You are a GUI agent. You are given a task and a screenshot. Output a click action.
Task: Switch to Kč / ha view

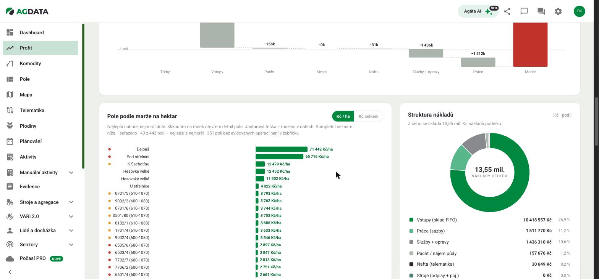[x=343, y=116]
